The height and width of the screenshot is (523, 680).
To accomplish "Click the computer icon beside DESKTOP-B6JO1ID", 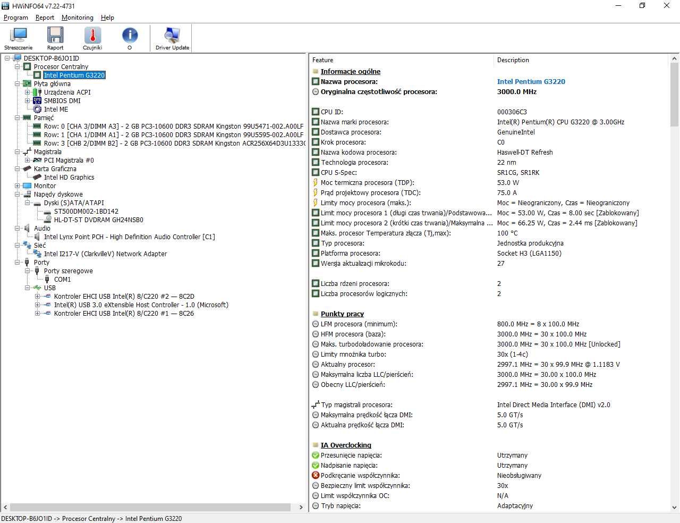I will click(17, 58).
